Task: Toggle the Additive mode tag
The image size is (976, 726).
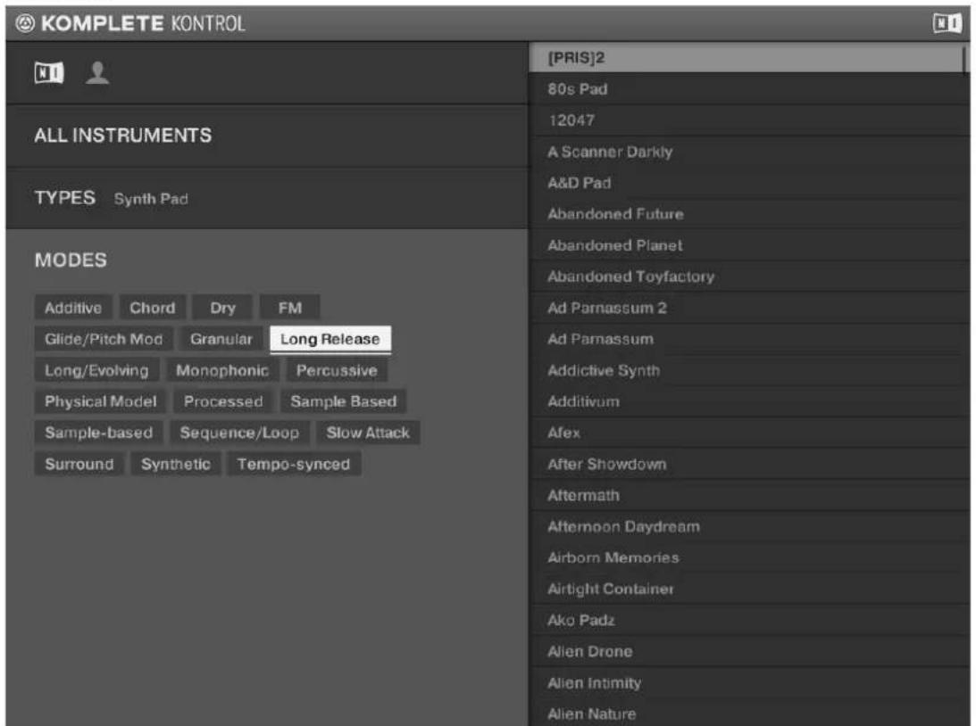Action: coord(73,308)
